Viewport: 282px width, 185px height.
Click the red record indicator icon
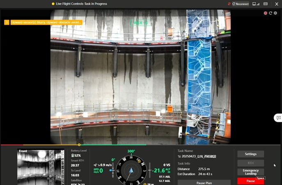pos(266,13)
